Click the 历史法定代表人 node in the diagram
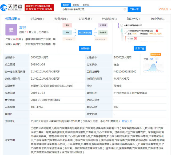Viewport: 171px width, 155px height. pos(101,39)
